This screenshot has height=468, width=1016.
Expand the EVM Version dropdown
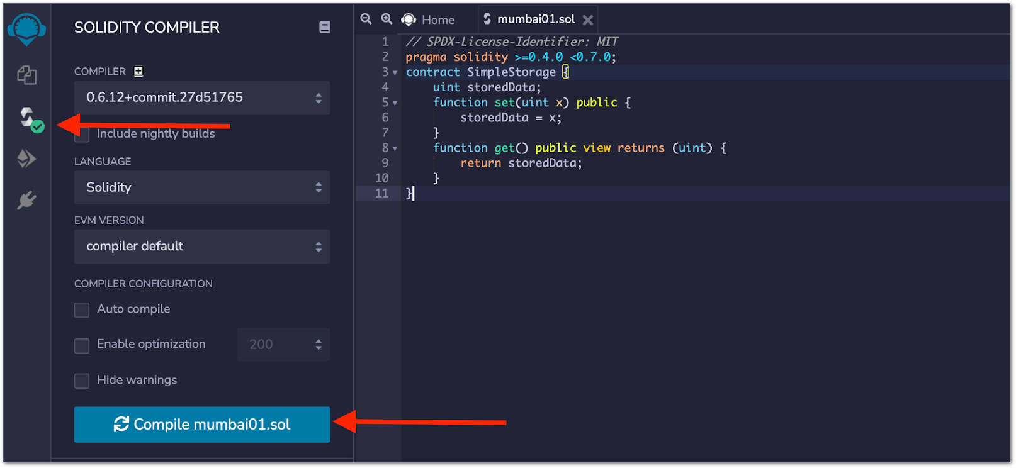tap(201, 247)
